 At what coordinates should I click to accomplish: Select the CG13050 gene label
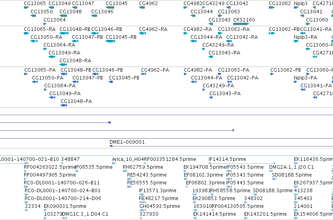[x=41, y=11]
